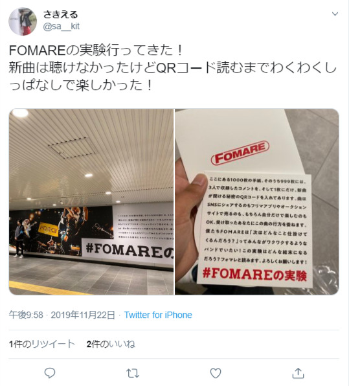Viewport: 349px width, 386px height.
Task: Show the 2件のいいね list
Action: [x=111, y=344]
